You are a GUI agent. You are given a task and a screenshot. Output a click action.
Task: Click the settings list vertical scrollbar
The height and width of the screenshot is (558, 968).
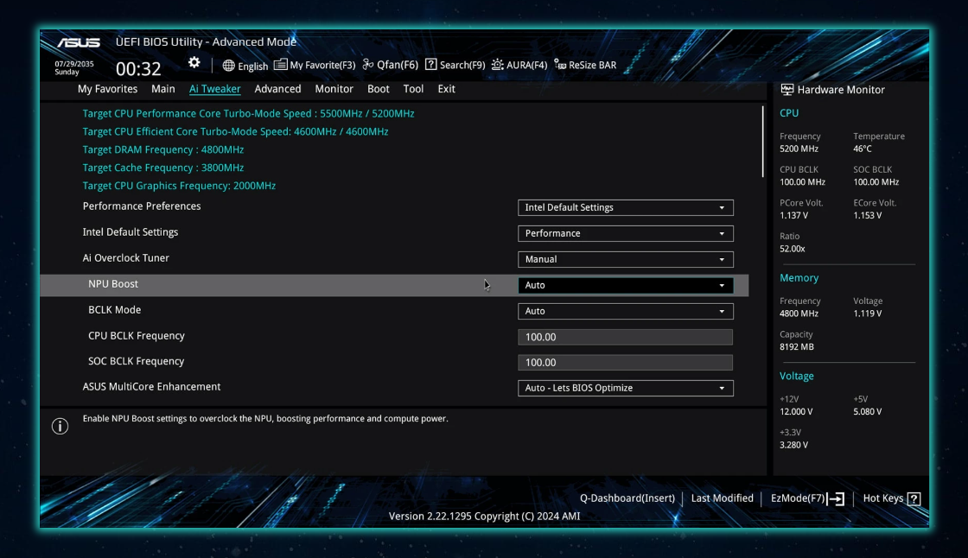(763, 142)
